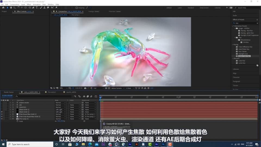Open the Animation menu

(37, 5)
